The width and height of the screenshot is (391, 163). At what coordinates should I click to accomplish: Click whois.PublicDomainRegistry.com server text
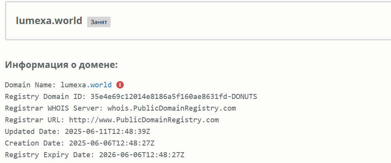[x=172, y=108]
